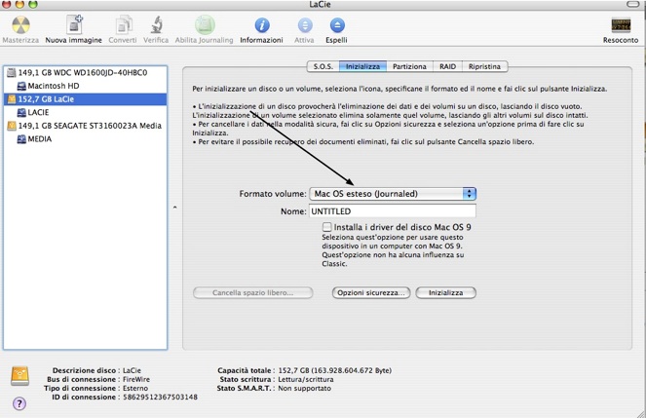This screenshot has width=646, height=418.
Task: Eject the disk with the Espelli icon
Action: point(337,25)
